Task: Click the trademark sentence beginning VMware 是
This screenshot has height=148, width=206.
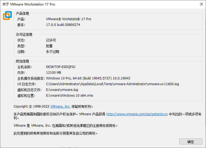Action: click(x=65, y=126)
